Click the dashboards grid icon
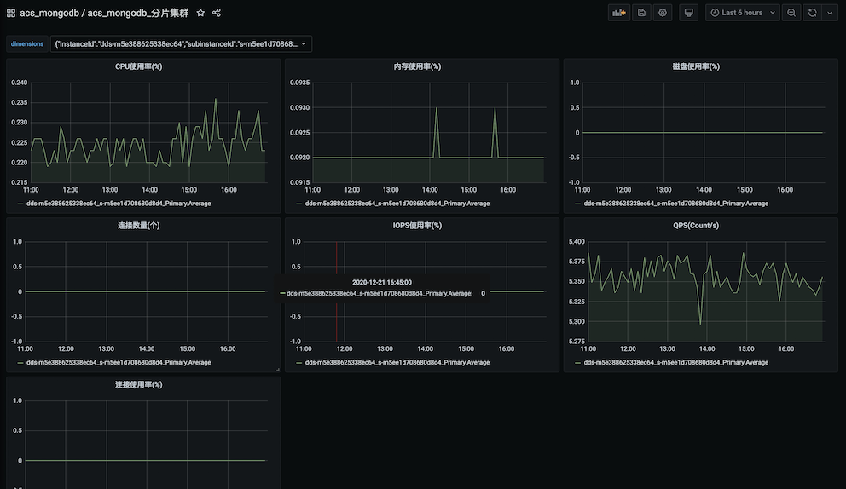 pos(11,13)
